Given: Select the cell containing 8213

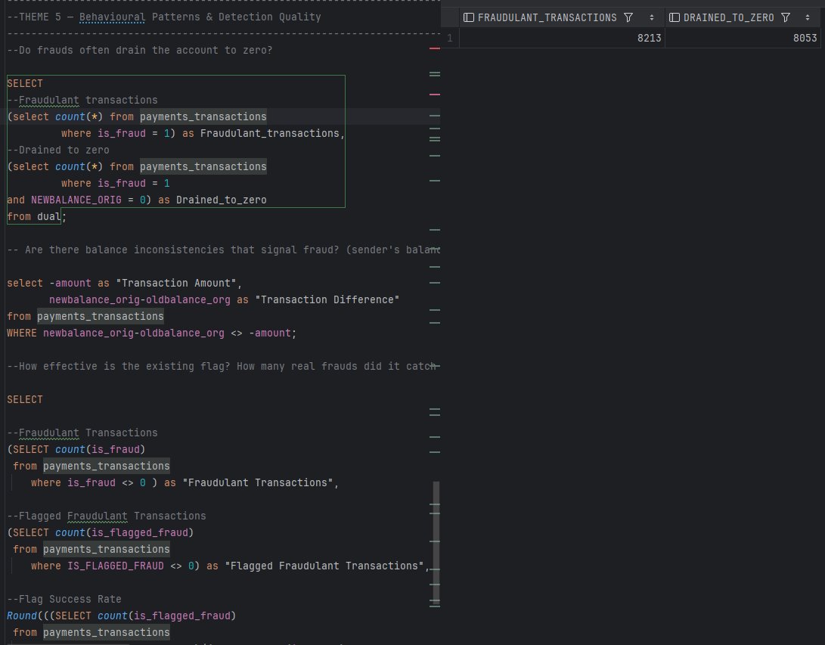Looking at the screenshot, I should [562, 38].
